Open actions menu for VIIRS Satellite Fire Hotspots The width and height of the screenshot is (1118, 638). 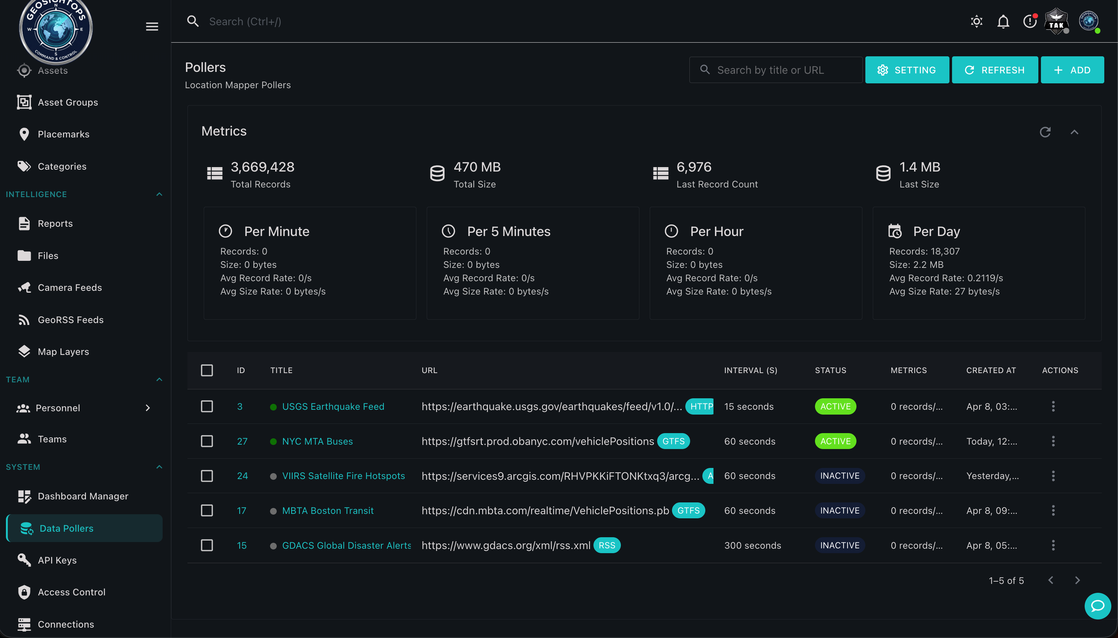click(1053, 475)
